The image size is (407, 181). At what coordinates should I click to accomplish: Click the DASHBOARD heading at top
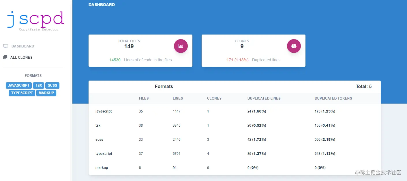(102, 5)
